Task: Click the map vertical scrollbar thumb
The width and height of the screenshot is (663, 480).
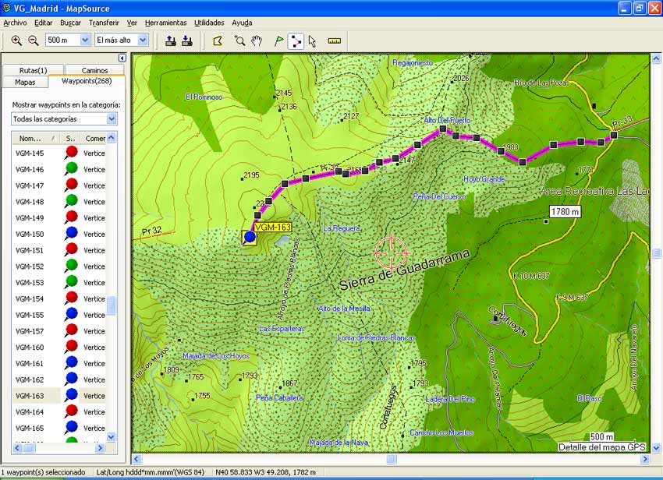Action: click(x=656, y=253)
